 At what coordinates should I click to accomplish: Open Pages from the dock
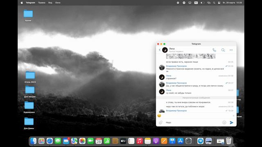tap(164, 141)
